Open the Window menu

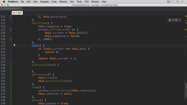coord(95,2)
